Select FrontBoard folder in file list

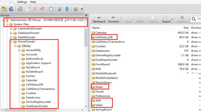(x=103, y=64)
